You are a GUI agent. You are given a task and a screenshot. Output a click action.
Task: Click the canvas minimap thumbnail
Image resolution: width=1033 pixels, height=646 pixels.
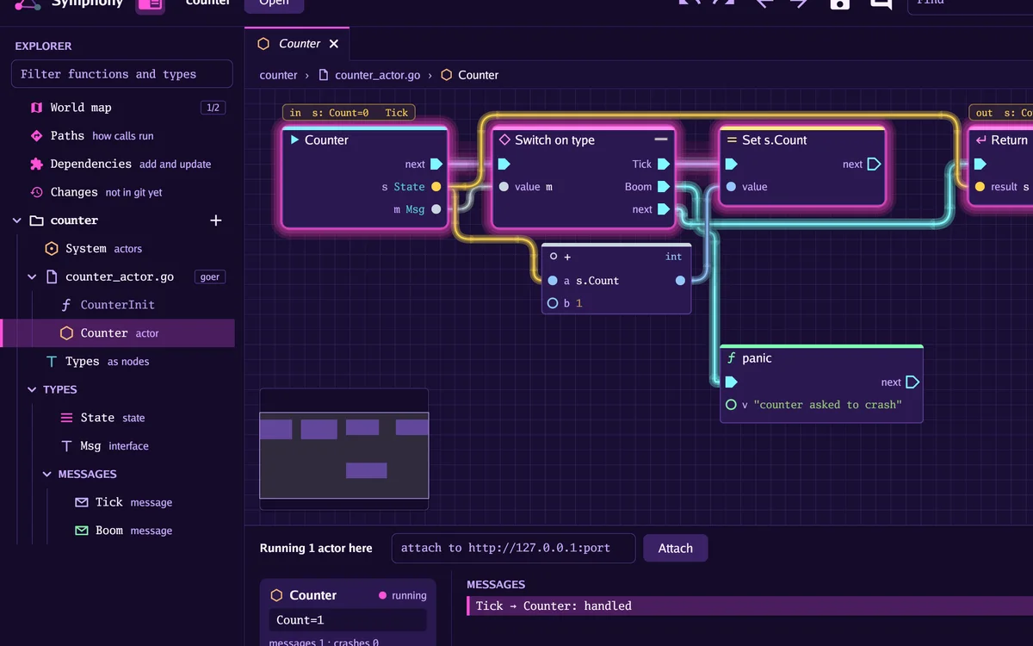pos(344,444)
